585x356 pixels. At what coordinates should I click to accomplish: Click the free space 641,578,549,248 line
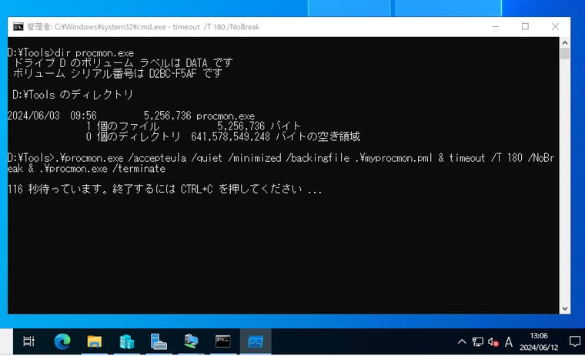point(222,136)
